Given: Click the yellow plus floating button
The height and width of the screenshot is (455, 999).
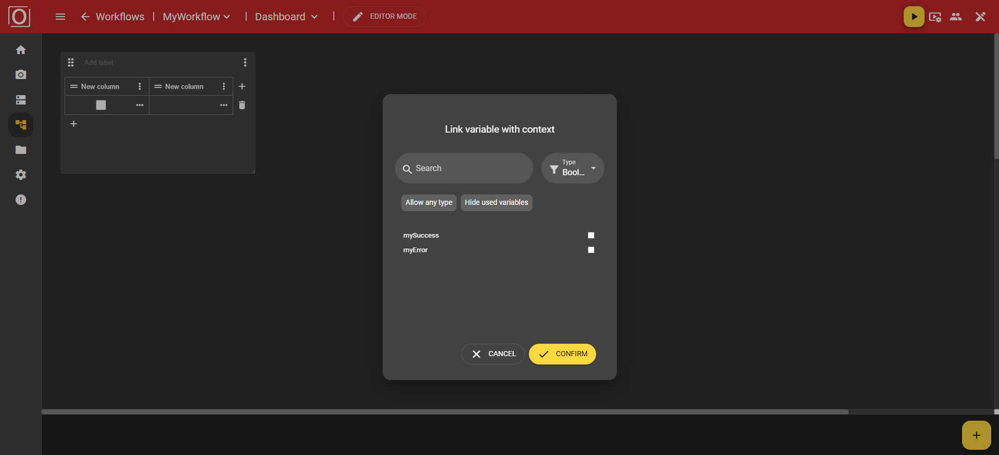Looking at the screenshot, I should coord(976,435).
